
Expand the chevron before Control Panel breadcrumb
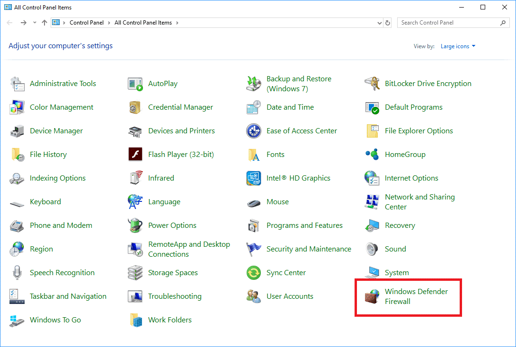[x=64, y=23]
